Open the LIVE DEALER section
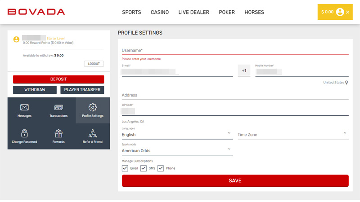 pos(194,12)
